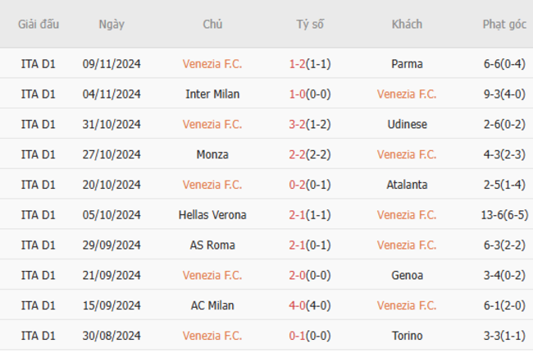Open the Parma team link
Image resolution: width=533 pixels, height=353 pixels.
coord(407,64)
